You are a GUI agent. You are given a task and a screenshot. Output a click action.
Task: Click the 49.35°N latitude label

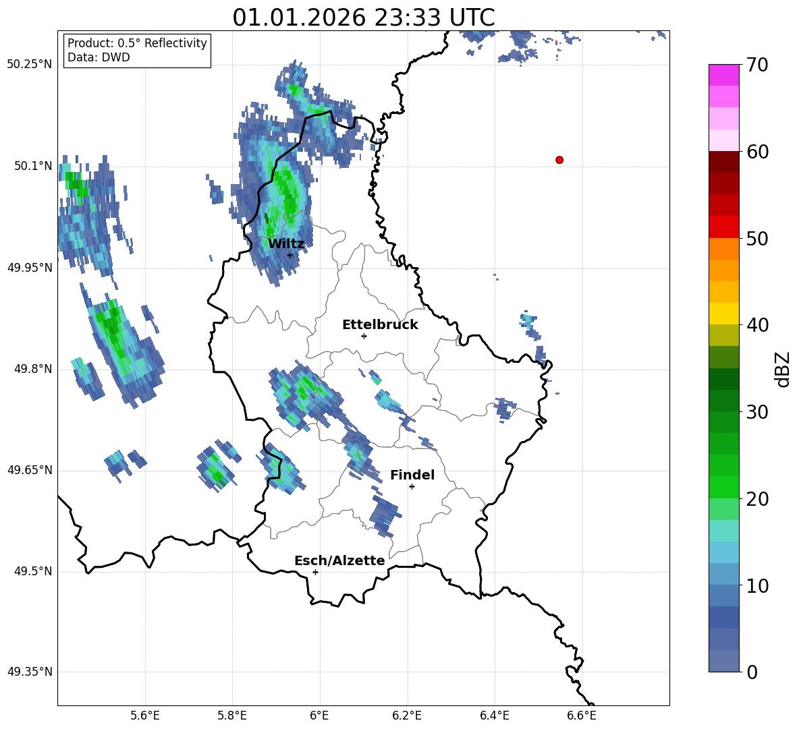click(x=30, y=672)
